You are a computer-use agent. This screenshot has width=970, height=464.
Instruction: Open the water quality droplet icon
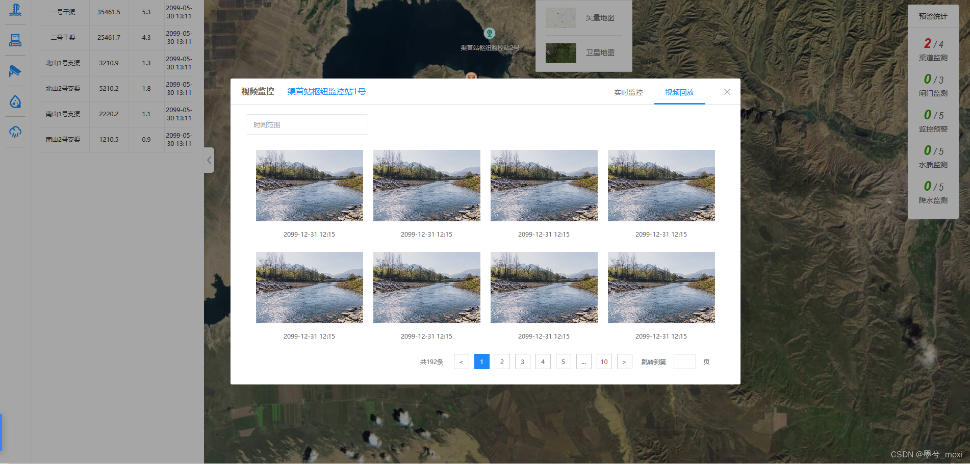pyautogui.click(x=15, y=101)
